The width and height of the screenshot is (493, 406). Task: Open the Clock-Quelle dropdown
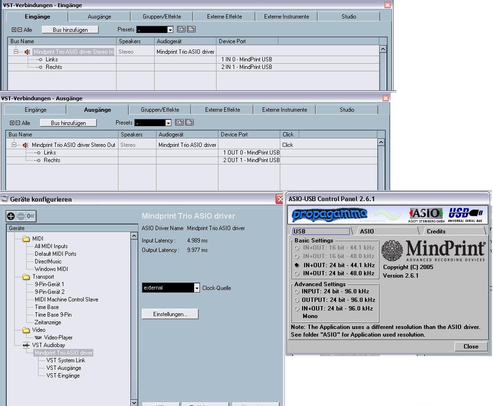tap(197, 288)
